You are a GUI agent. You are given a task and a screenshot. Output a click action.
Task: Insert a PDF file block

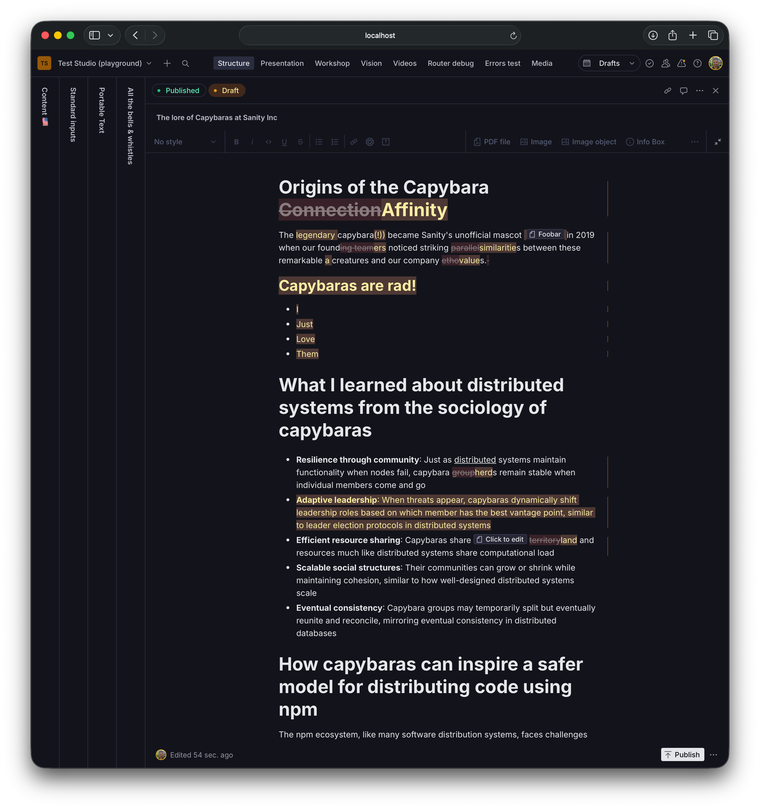pyautogui.click(x=492, y=142)
